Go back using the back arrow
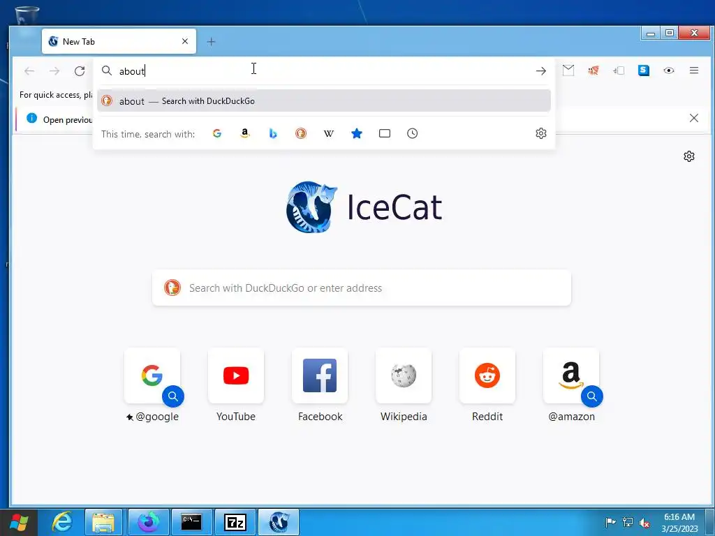This screenshot has height=536, width=715. (x=29, y=70)
